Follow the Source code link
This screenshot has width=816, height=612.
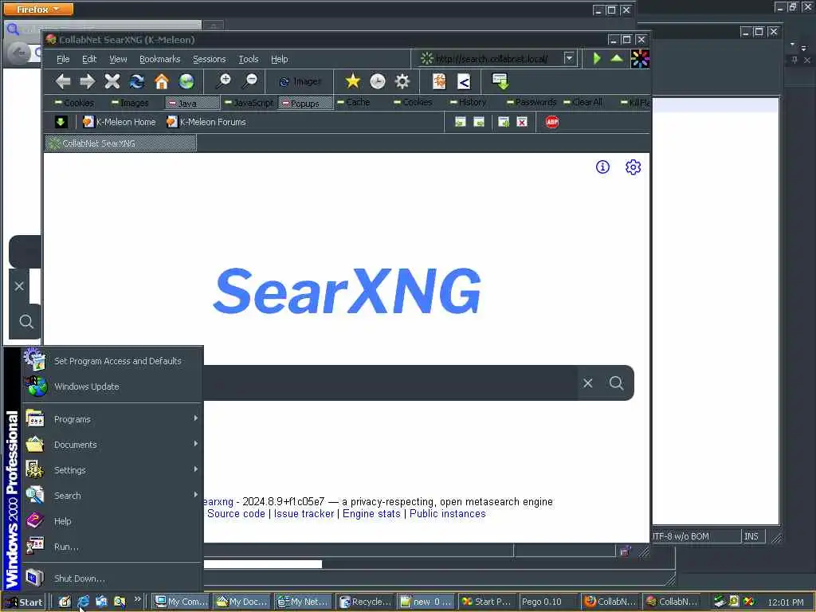(x=236, y=514)
